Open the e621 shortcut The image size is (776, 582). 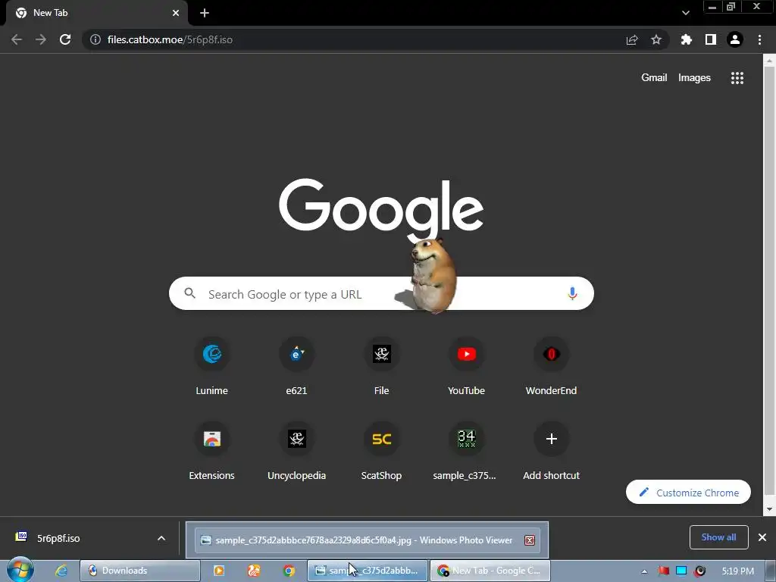296,366
